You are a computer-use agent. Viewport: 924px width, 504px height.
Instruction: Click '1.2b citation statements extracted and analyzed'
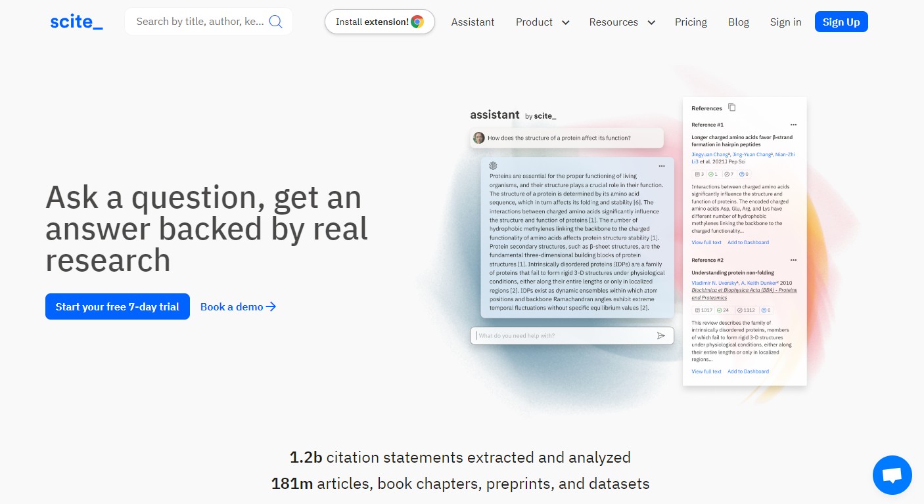pyautogui.click(x=460, y=457)
